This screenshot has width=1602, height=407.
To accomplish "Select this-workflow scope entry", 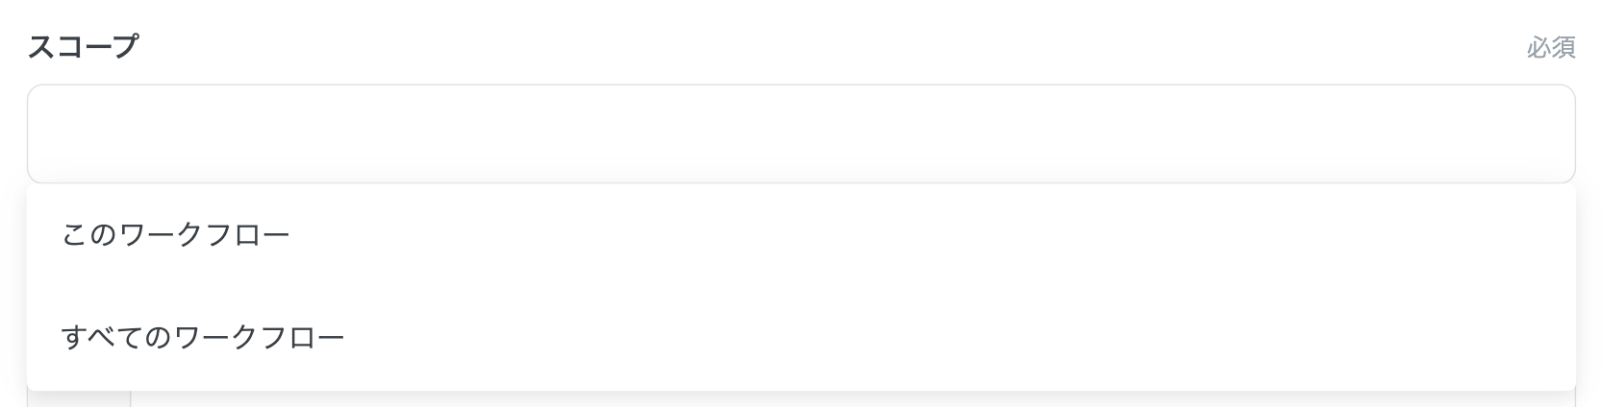I will tap(176, 235).
